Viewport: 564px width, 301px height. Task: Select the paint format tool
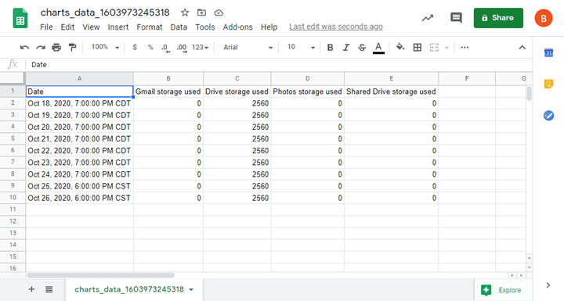[x=72, y=48]
